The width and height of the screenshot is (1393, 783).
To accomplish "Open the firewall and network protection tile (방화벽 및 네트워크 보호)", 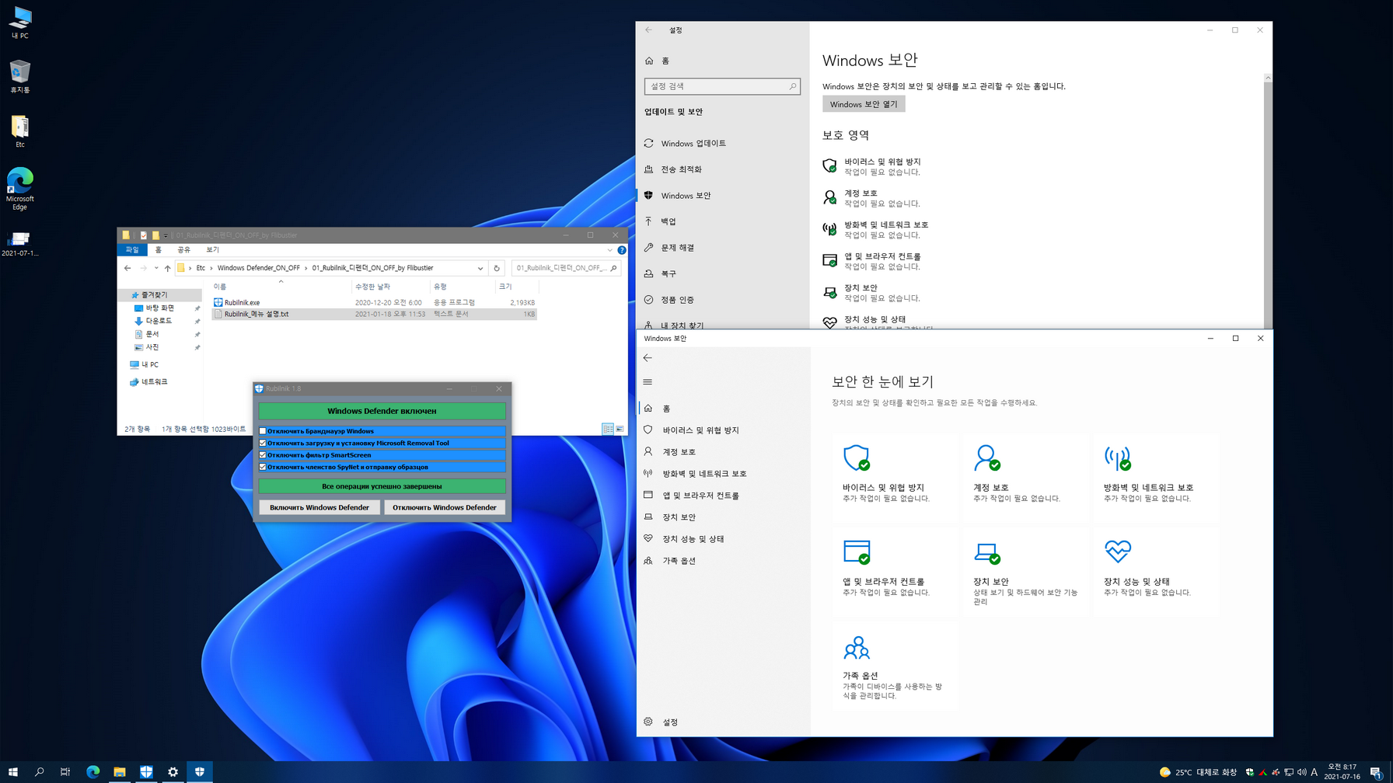I will (1156, 477).
